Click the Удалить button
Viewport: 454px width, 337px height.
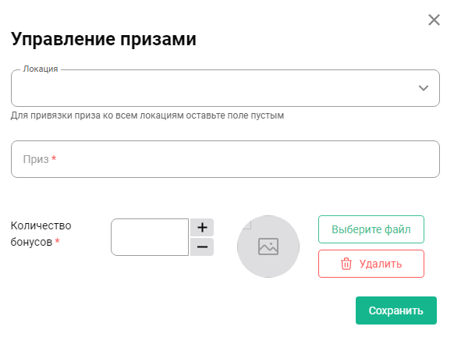coord(371,264)
